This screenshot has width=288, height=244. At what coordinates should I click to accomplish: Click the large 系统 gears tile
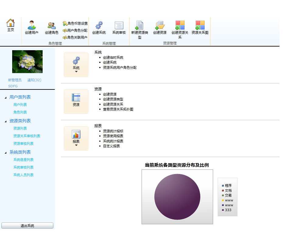click(x=76, y=65)
